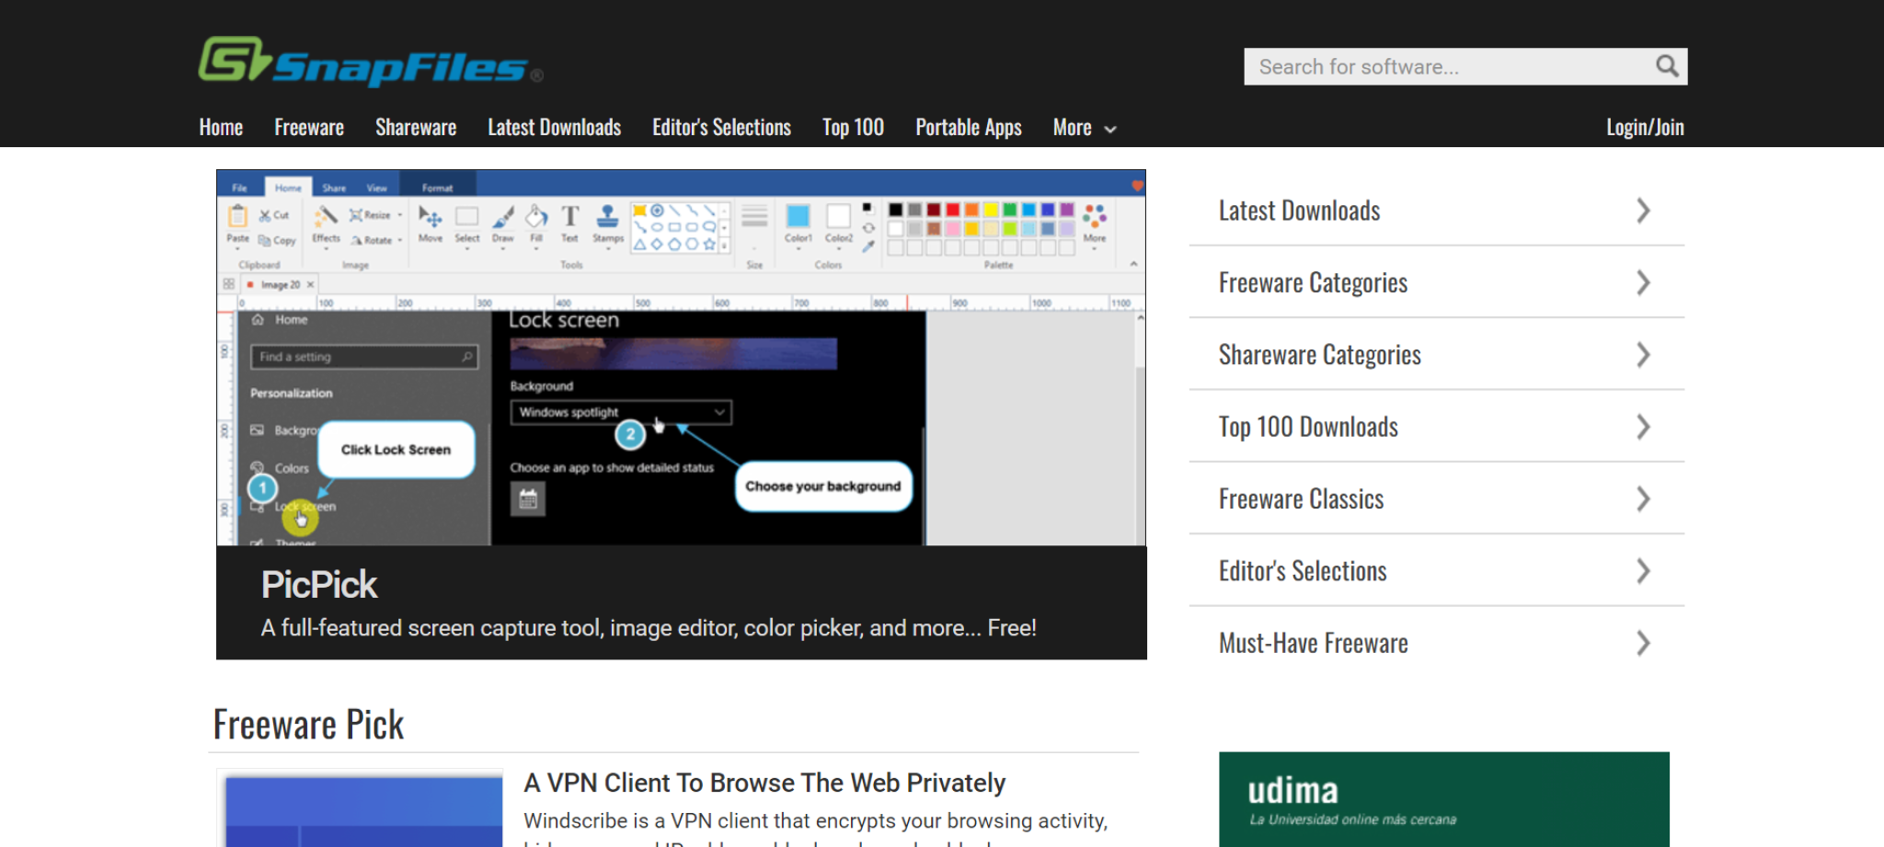Image resolution: width=1884 pixels, height=847 pixels.
Task: Open Shareware from the top navigation
Action: point(415,128)
